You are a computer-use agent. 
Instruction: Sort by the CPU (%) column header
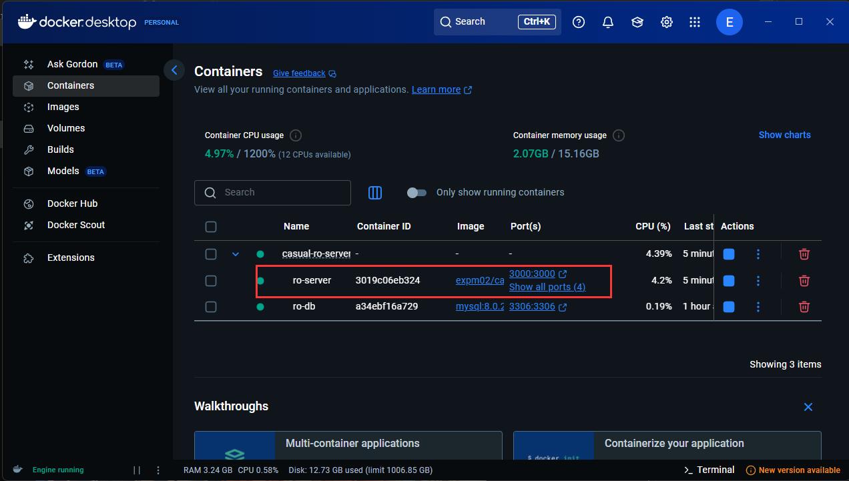[653, 226]
